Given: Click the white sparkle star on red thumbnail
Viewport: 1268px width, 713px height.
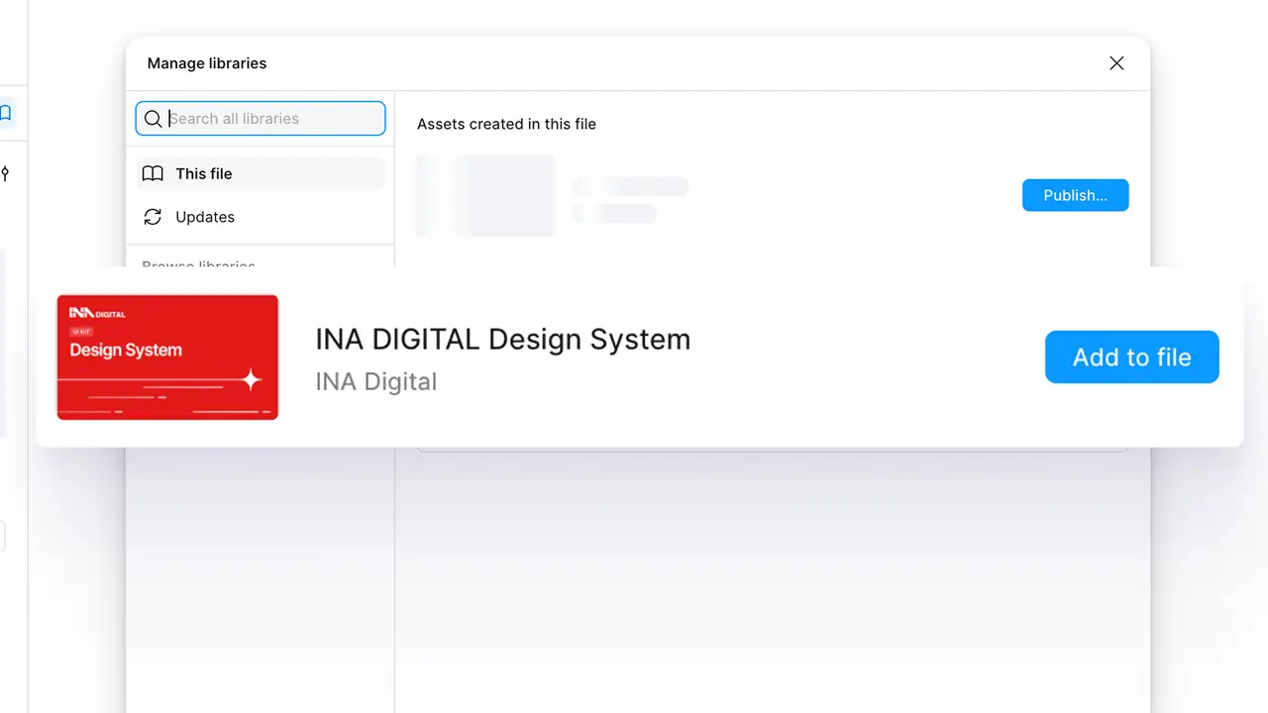Looking at the screenshot, I should [x=252, y=378].
